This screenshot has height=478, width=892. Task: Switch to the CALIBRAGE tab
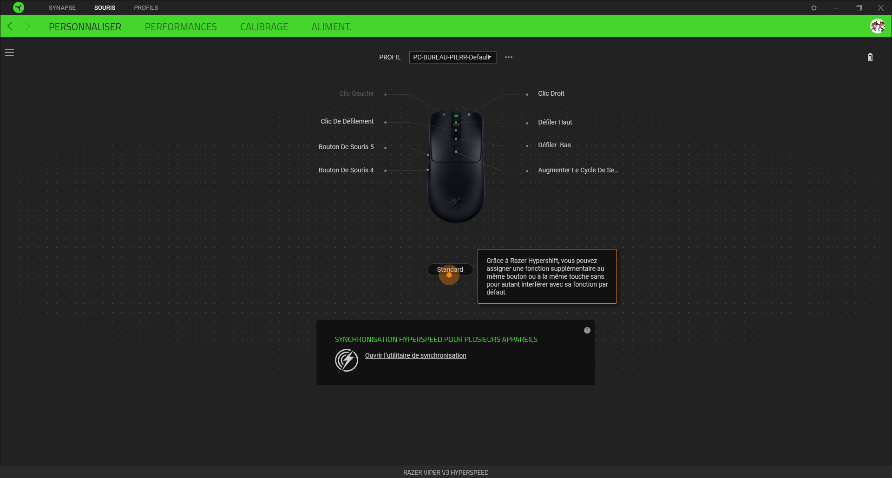pyautogui.click(x=264, y=27)
